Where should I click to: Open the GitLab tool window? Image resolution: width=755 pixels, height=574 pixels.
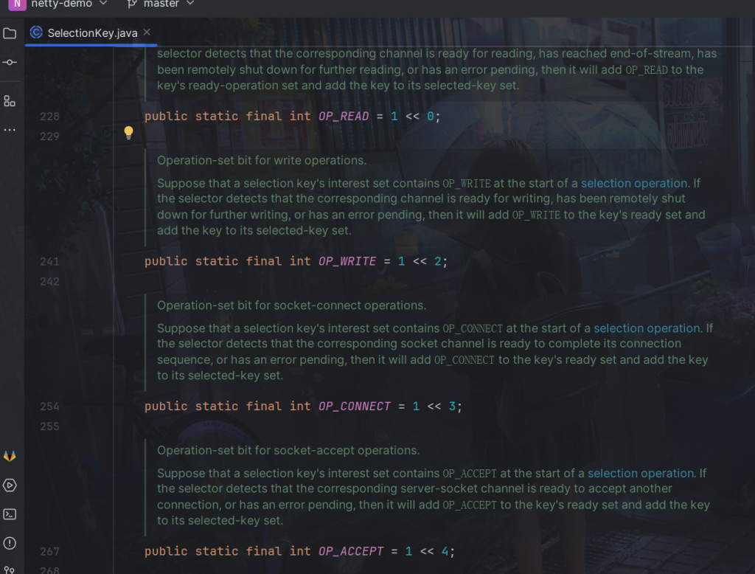click(x=10, y=456)
